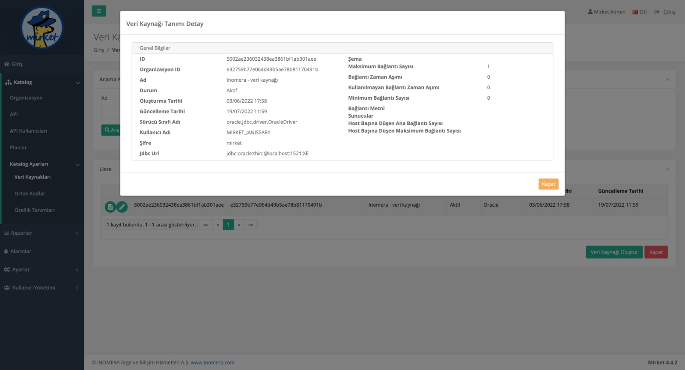
Task: Go to first page of list
Action: tap(206, 225)
